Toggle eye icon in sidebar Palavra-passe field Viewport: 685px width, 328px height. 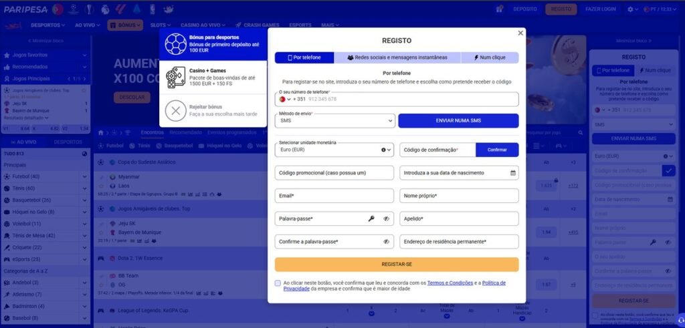click(x=668, y=242)
